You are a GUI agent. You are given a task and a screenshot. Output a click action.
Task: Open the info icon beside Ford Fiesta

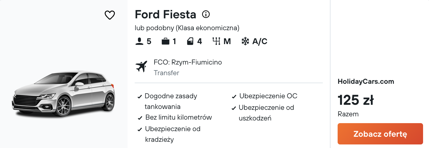pos(206,14)
